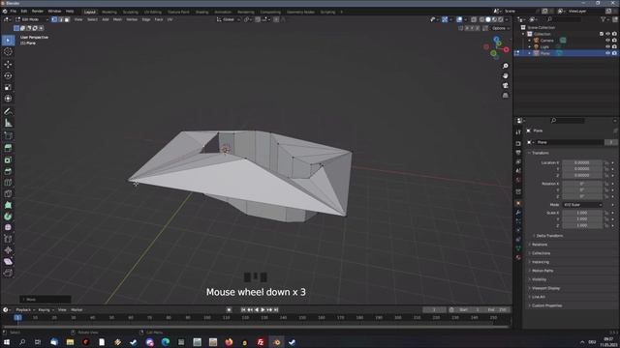The width and height of the screenshot is (620, 348).
Task: Open the Vertex menu
Action: click(x=132, y=19)
